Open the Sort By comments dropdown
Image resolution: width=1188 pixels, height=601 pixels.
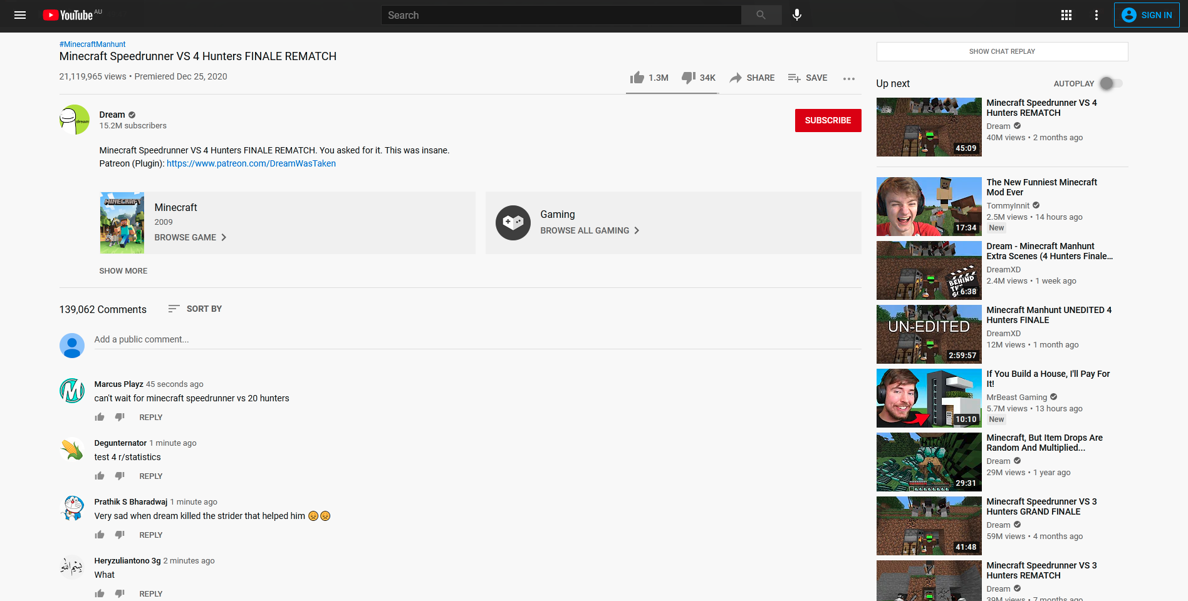click(x=195, y=309)
